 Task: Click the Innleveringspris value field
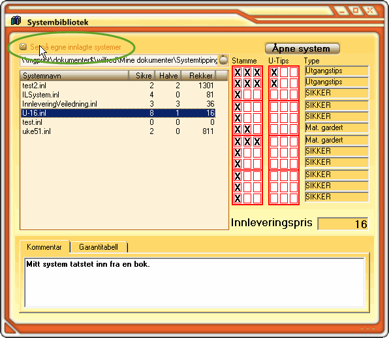coord(343,224)
